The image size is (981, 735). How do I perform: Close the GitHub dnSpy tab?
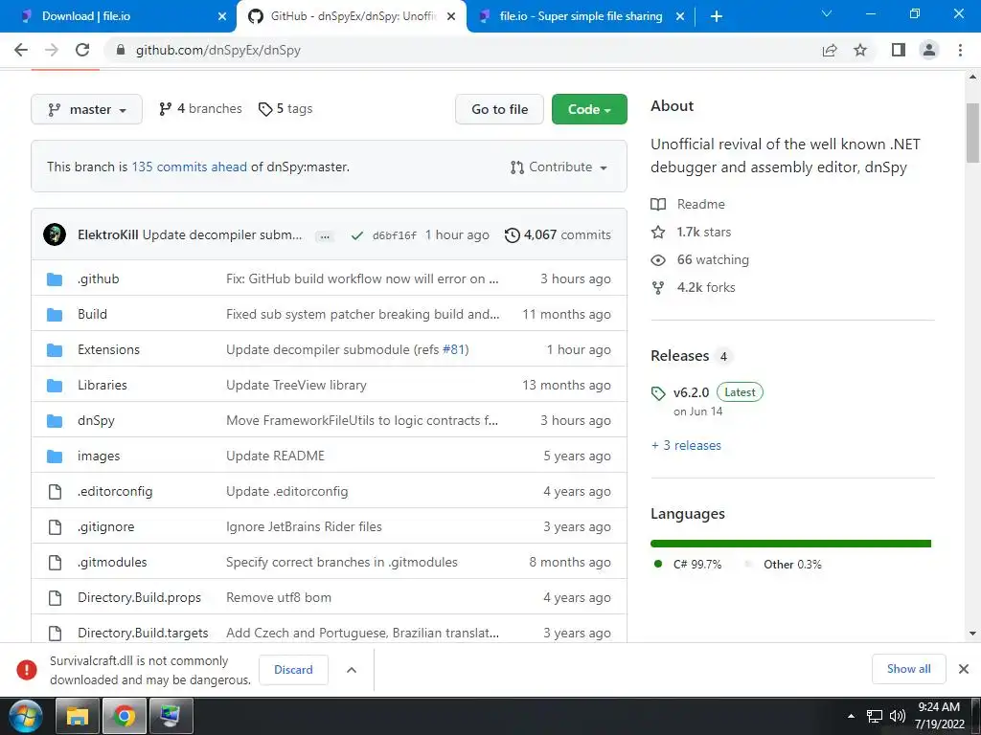pyautogui.click(x=451, y=16)
